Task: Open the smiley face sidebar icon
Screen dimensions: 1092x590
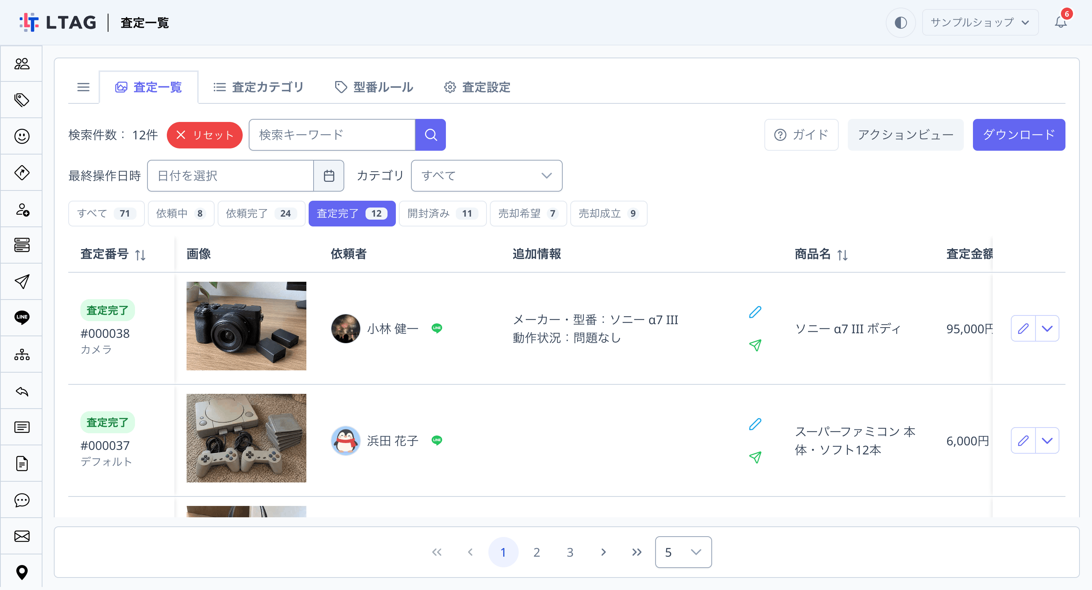Action: tap(22, 136)
